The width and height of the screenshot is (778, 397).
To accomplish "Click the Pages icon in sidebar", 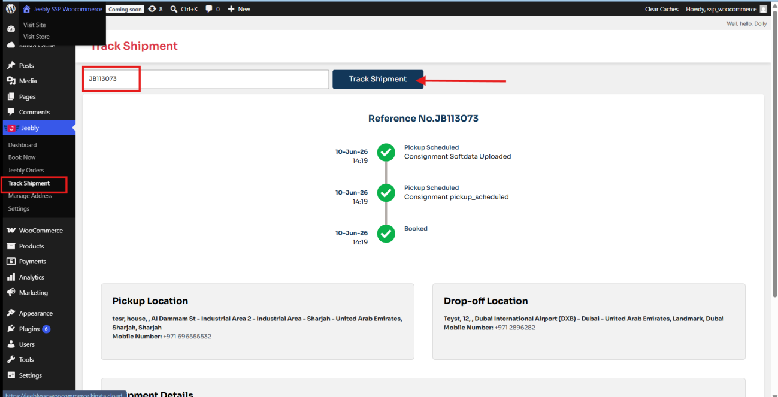I will tap(11, 96).
